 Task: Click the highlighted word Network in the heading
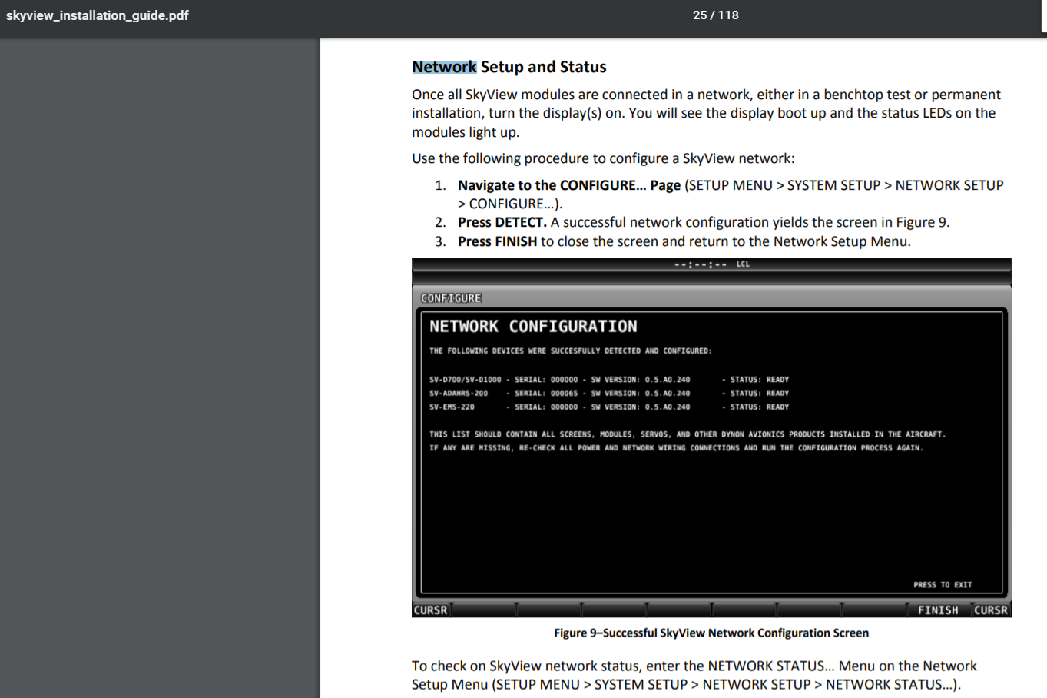[444, 67]
